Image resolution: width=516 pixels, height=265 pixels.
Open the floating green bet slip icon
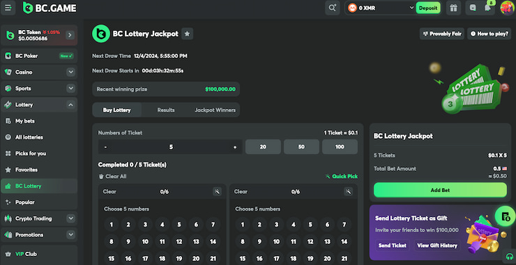(505, 216)
